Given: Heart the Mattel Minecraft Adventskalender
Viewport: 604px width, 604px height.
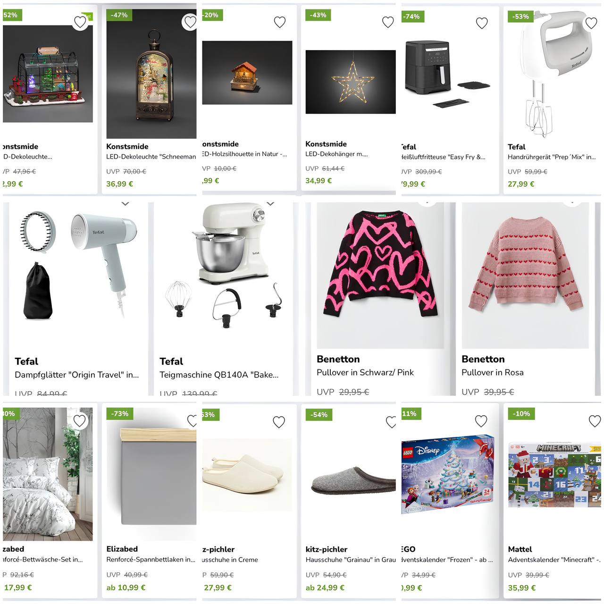Looking at the screenshot, I should pyautogui.click(x=595, y=421).
